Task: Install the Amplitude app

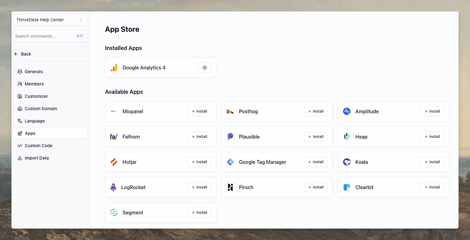Action: 432,111
